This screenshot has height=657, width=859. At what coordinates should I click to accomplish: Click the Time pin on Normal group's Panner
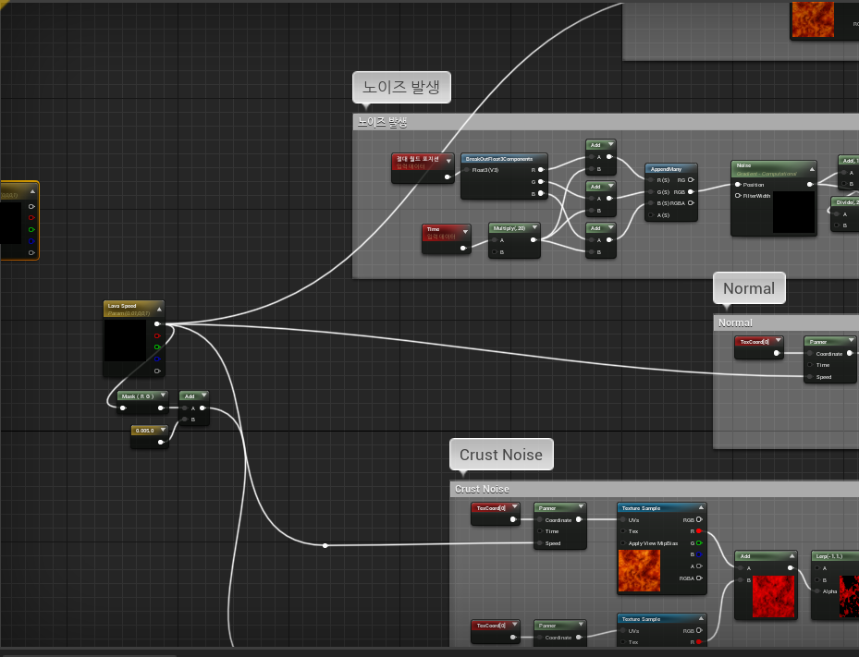click(x=810, y=365)
